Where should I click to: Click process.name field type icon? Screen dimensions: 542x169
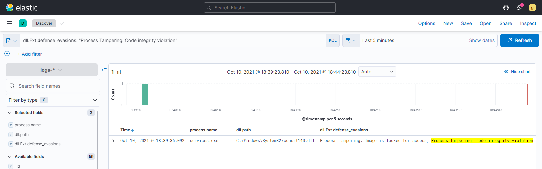[11, 125]
